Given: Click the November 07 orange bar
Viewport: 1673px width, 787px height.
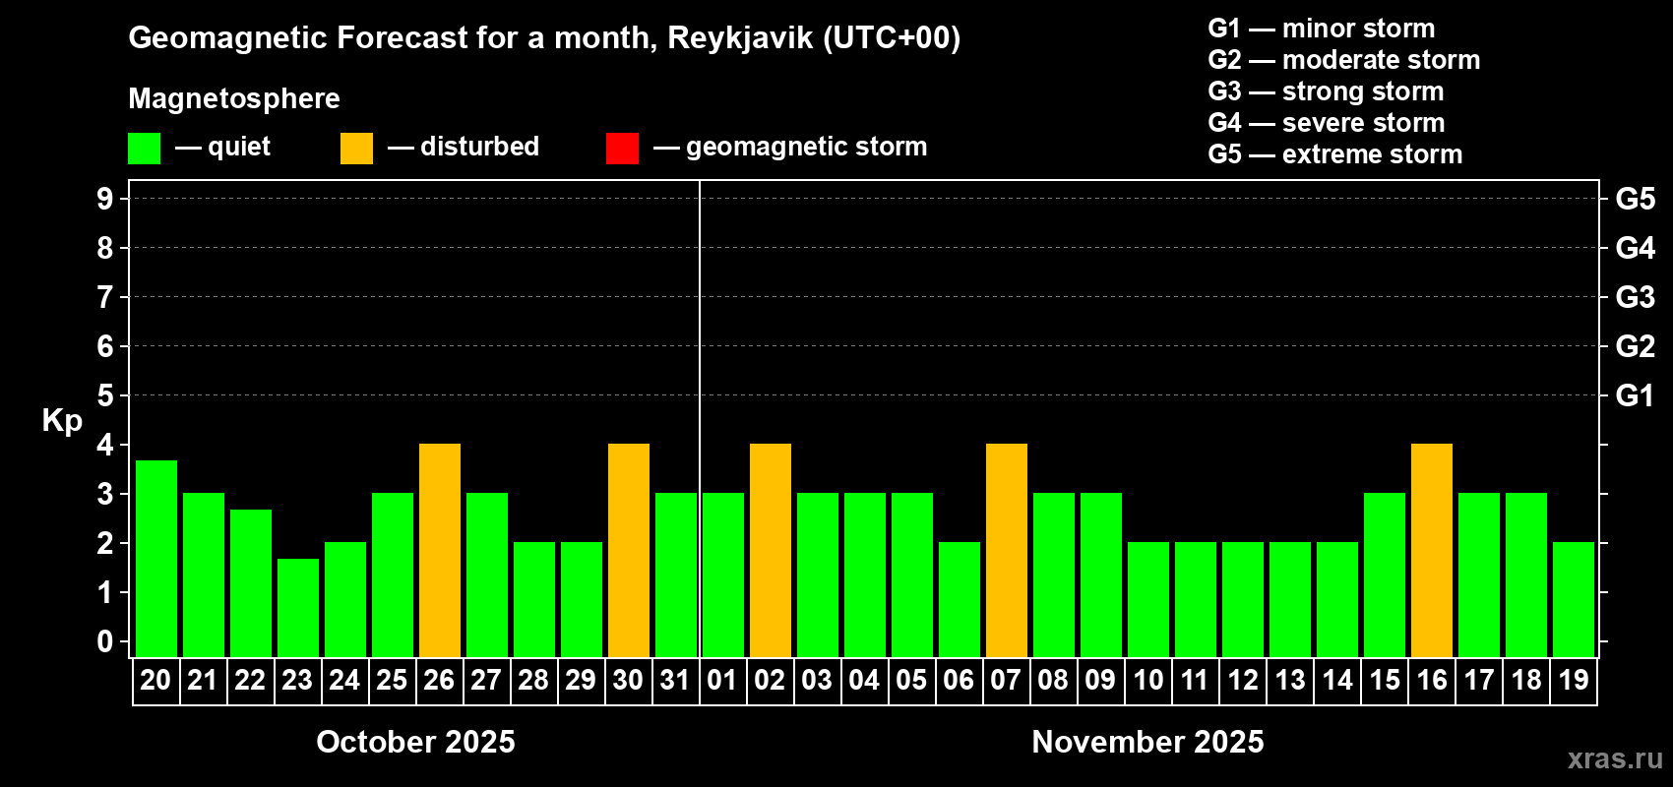Looking at the screenshot, I should [1007, 551].
